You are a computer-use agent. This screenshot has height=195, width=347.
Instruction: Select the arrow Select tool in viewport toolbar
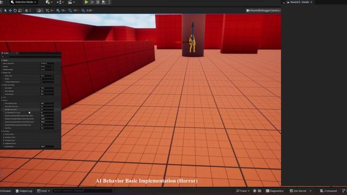point(5,10)
